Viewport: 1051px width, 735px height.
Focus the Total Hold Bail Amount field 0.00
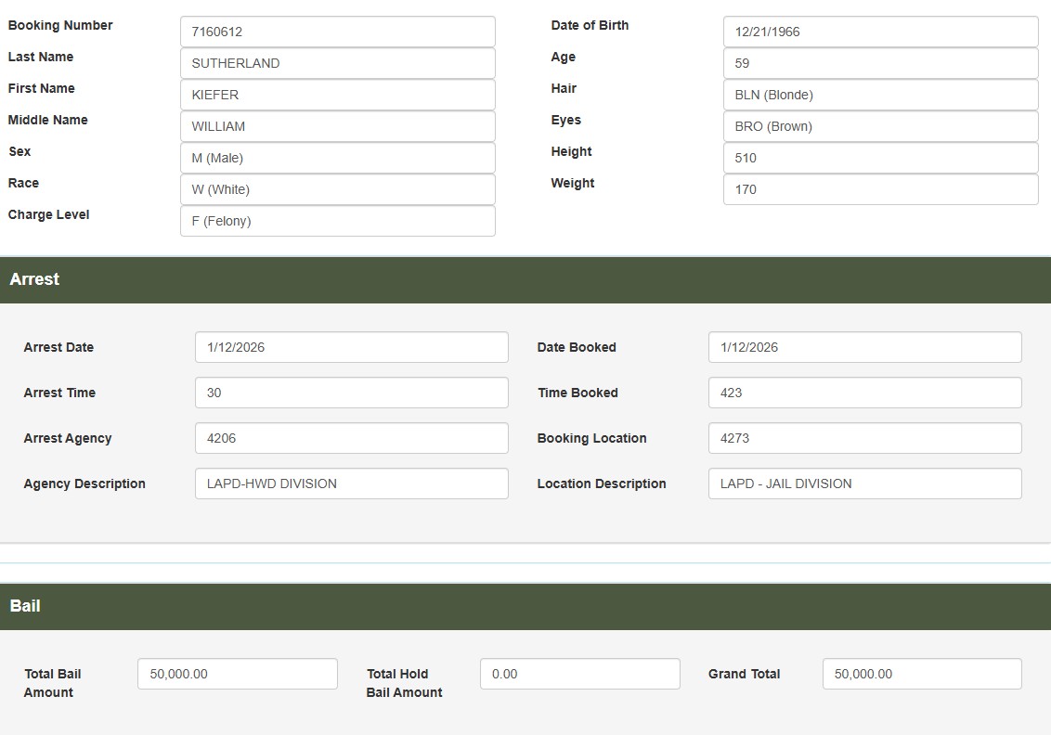pos(580,674)
